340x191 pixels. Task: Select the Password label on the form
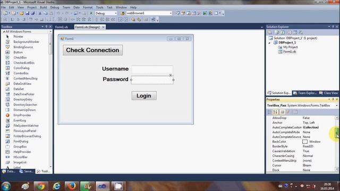tap(116, 79)
